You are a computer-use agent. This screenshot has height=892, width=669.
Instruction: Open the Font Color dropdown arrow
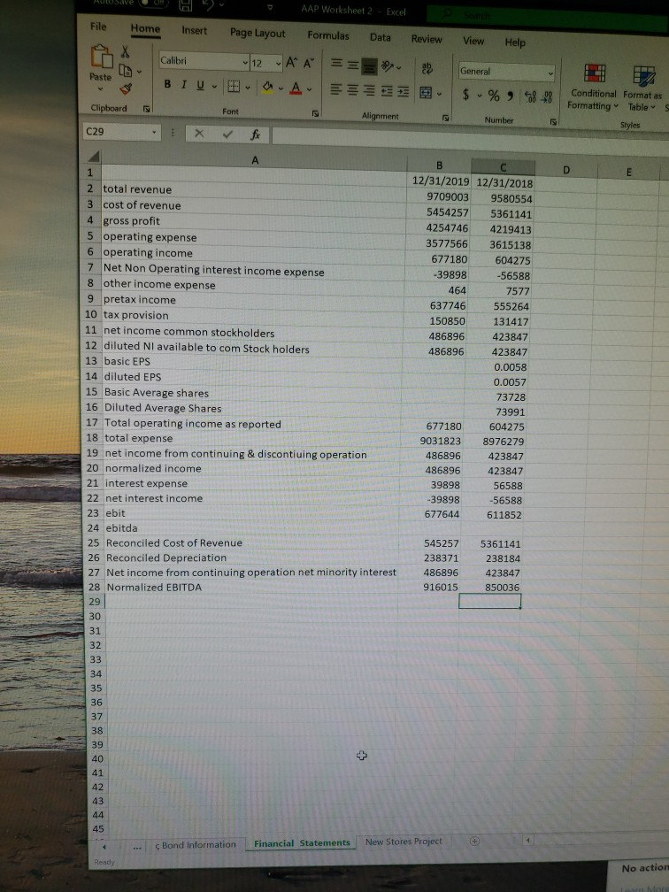pos(310,89)
